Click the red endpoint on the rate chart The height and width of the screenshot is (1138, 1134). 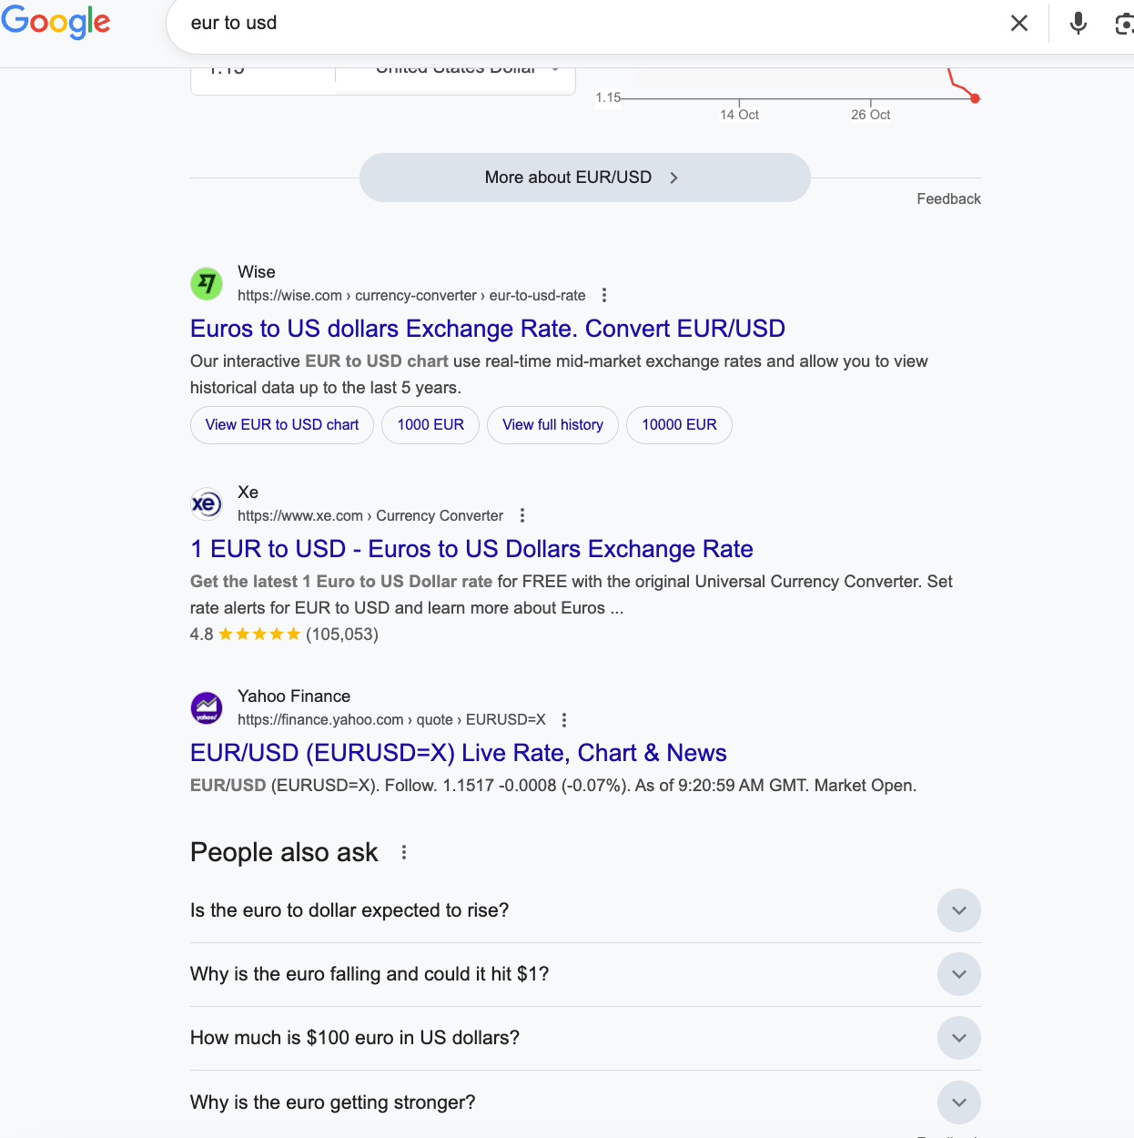click(976, 98)
